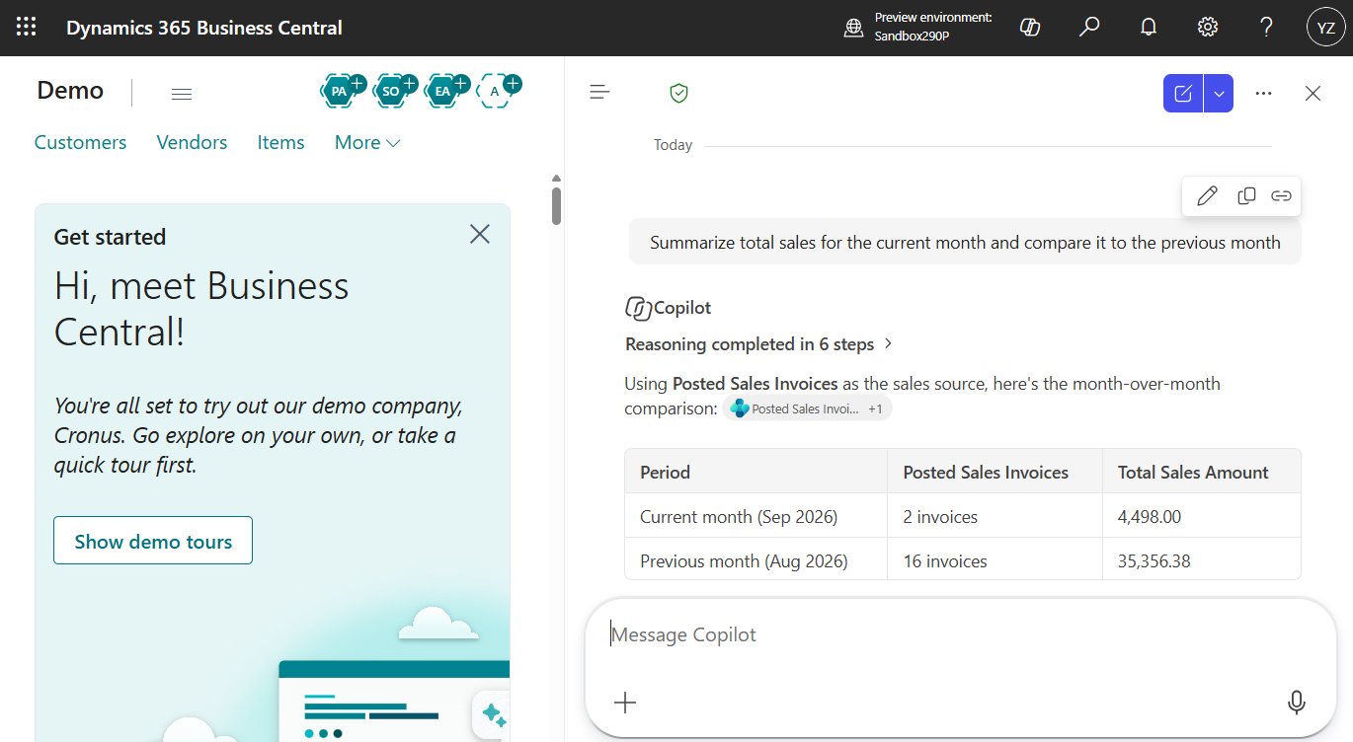Click the Period column header
The height and width of the screenshot is (742, 1353).
[756, 472]
